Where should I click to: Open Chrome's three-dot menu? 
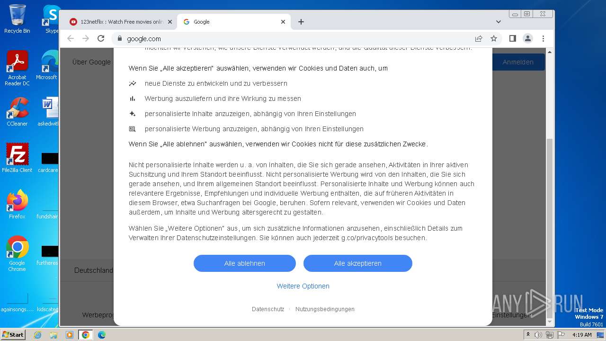pos(543,39)
